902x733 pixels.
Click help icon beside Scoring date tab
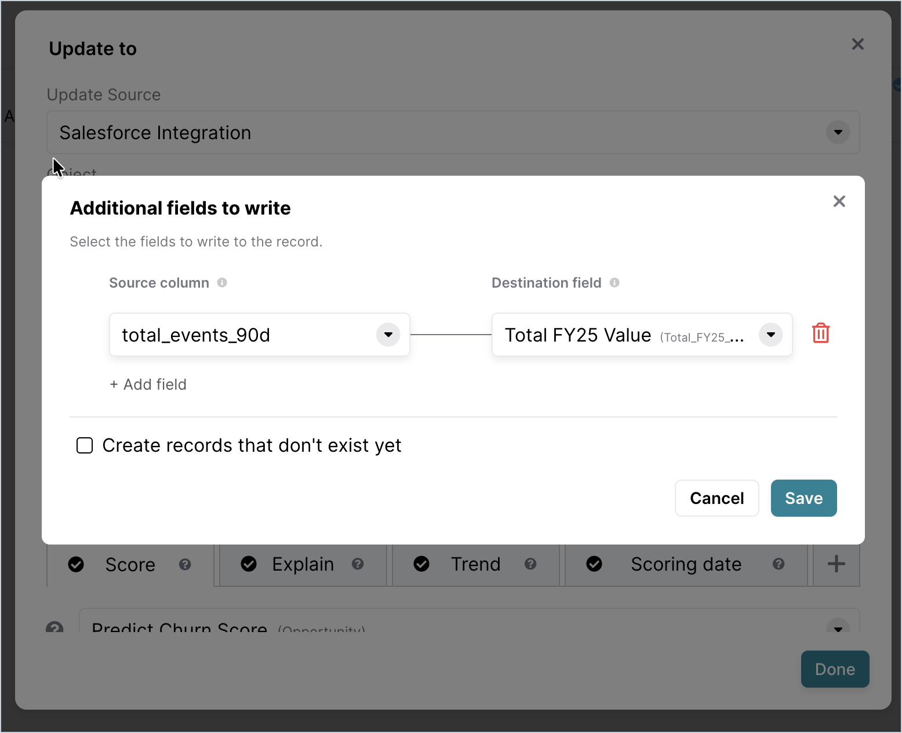click(x=779, y=564)
